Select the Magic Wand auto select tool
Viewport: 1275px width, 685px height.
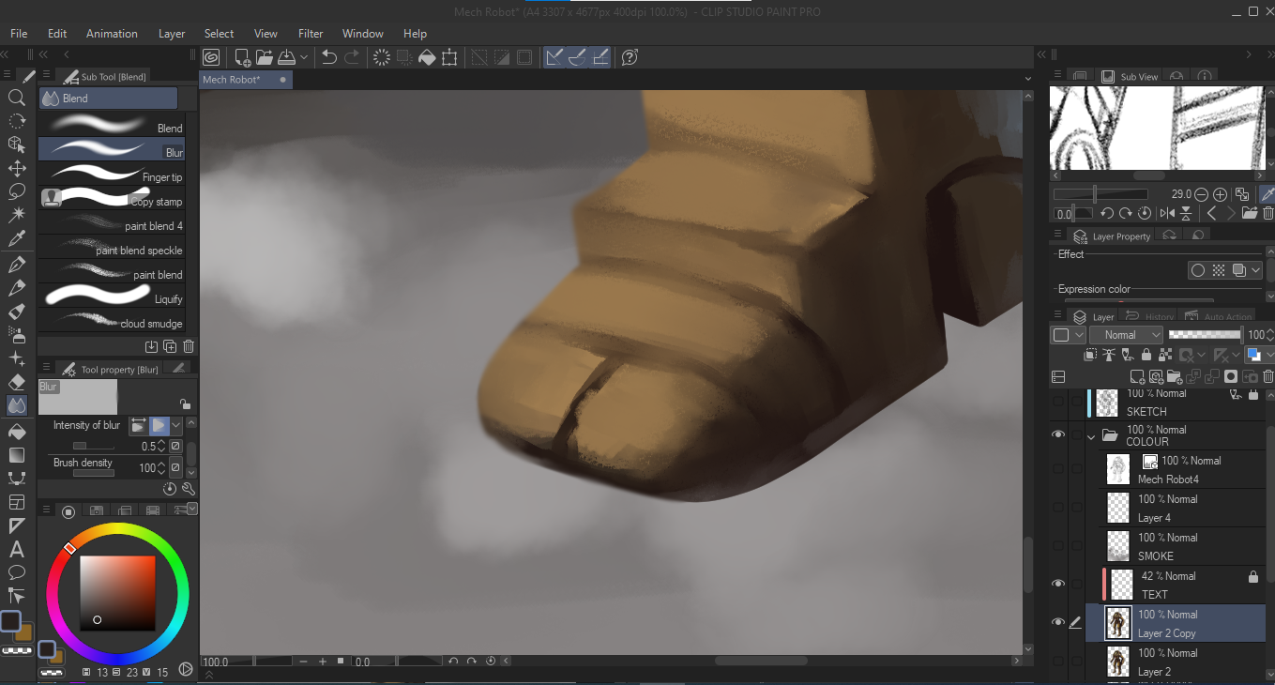click(16, 215)
